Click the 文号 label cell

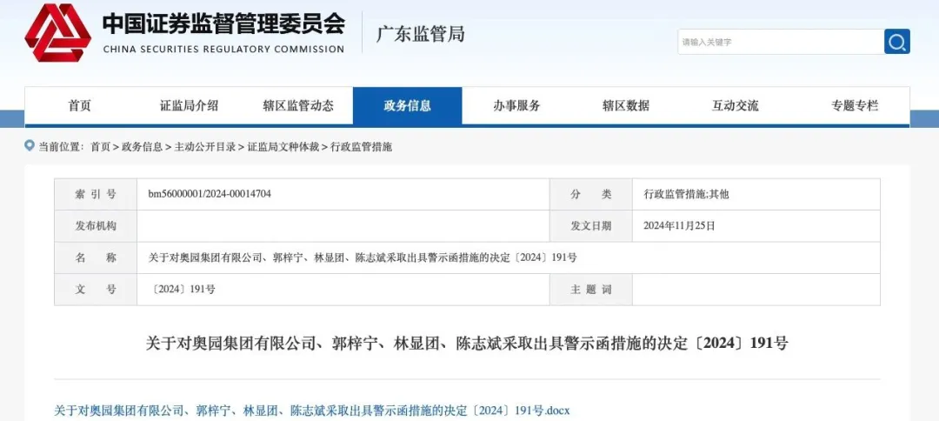click(96, 290)
